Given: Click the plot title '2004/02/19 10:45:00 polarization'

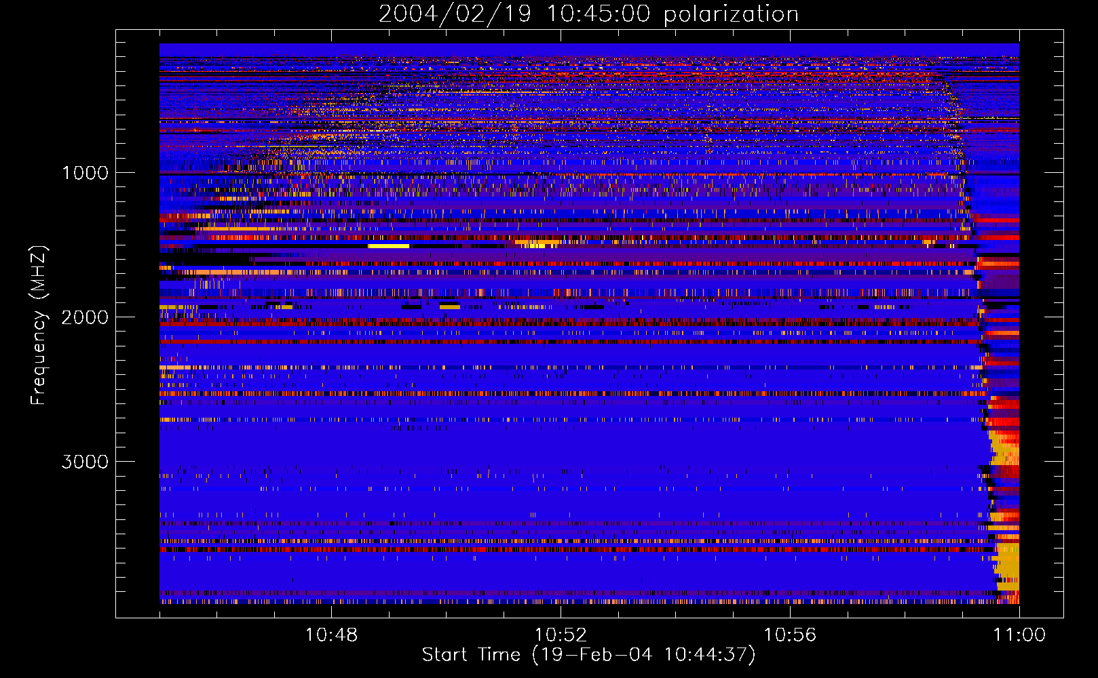Looking at the screenshot, I should (x=588, y=14).
